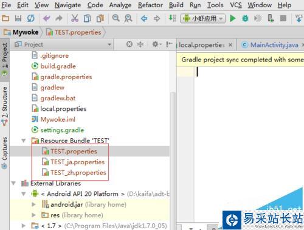This screenshot has height=230, width=304.
Task: Toggle the 7: Structure side tool window
Action: click(x=5, y=106)
